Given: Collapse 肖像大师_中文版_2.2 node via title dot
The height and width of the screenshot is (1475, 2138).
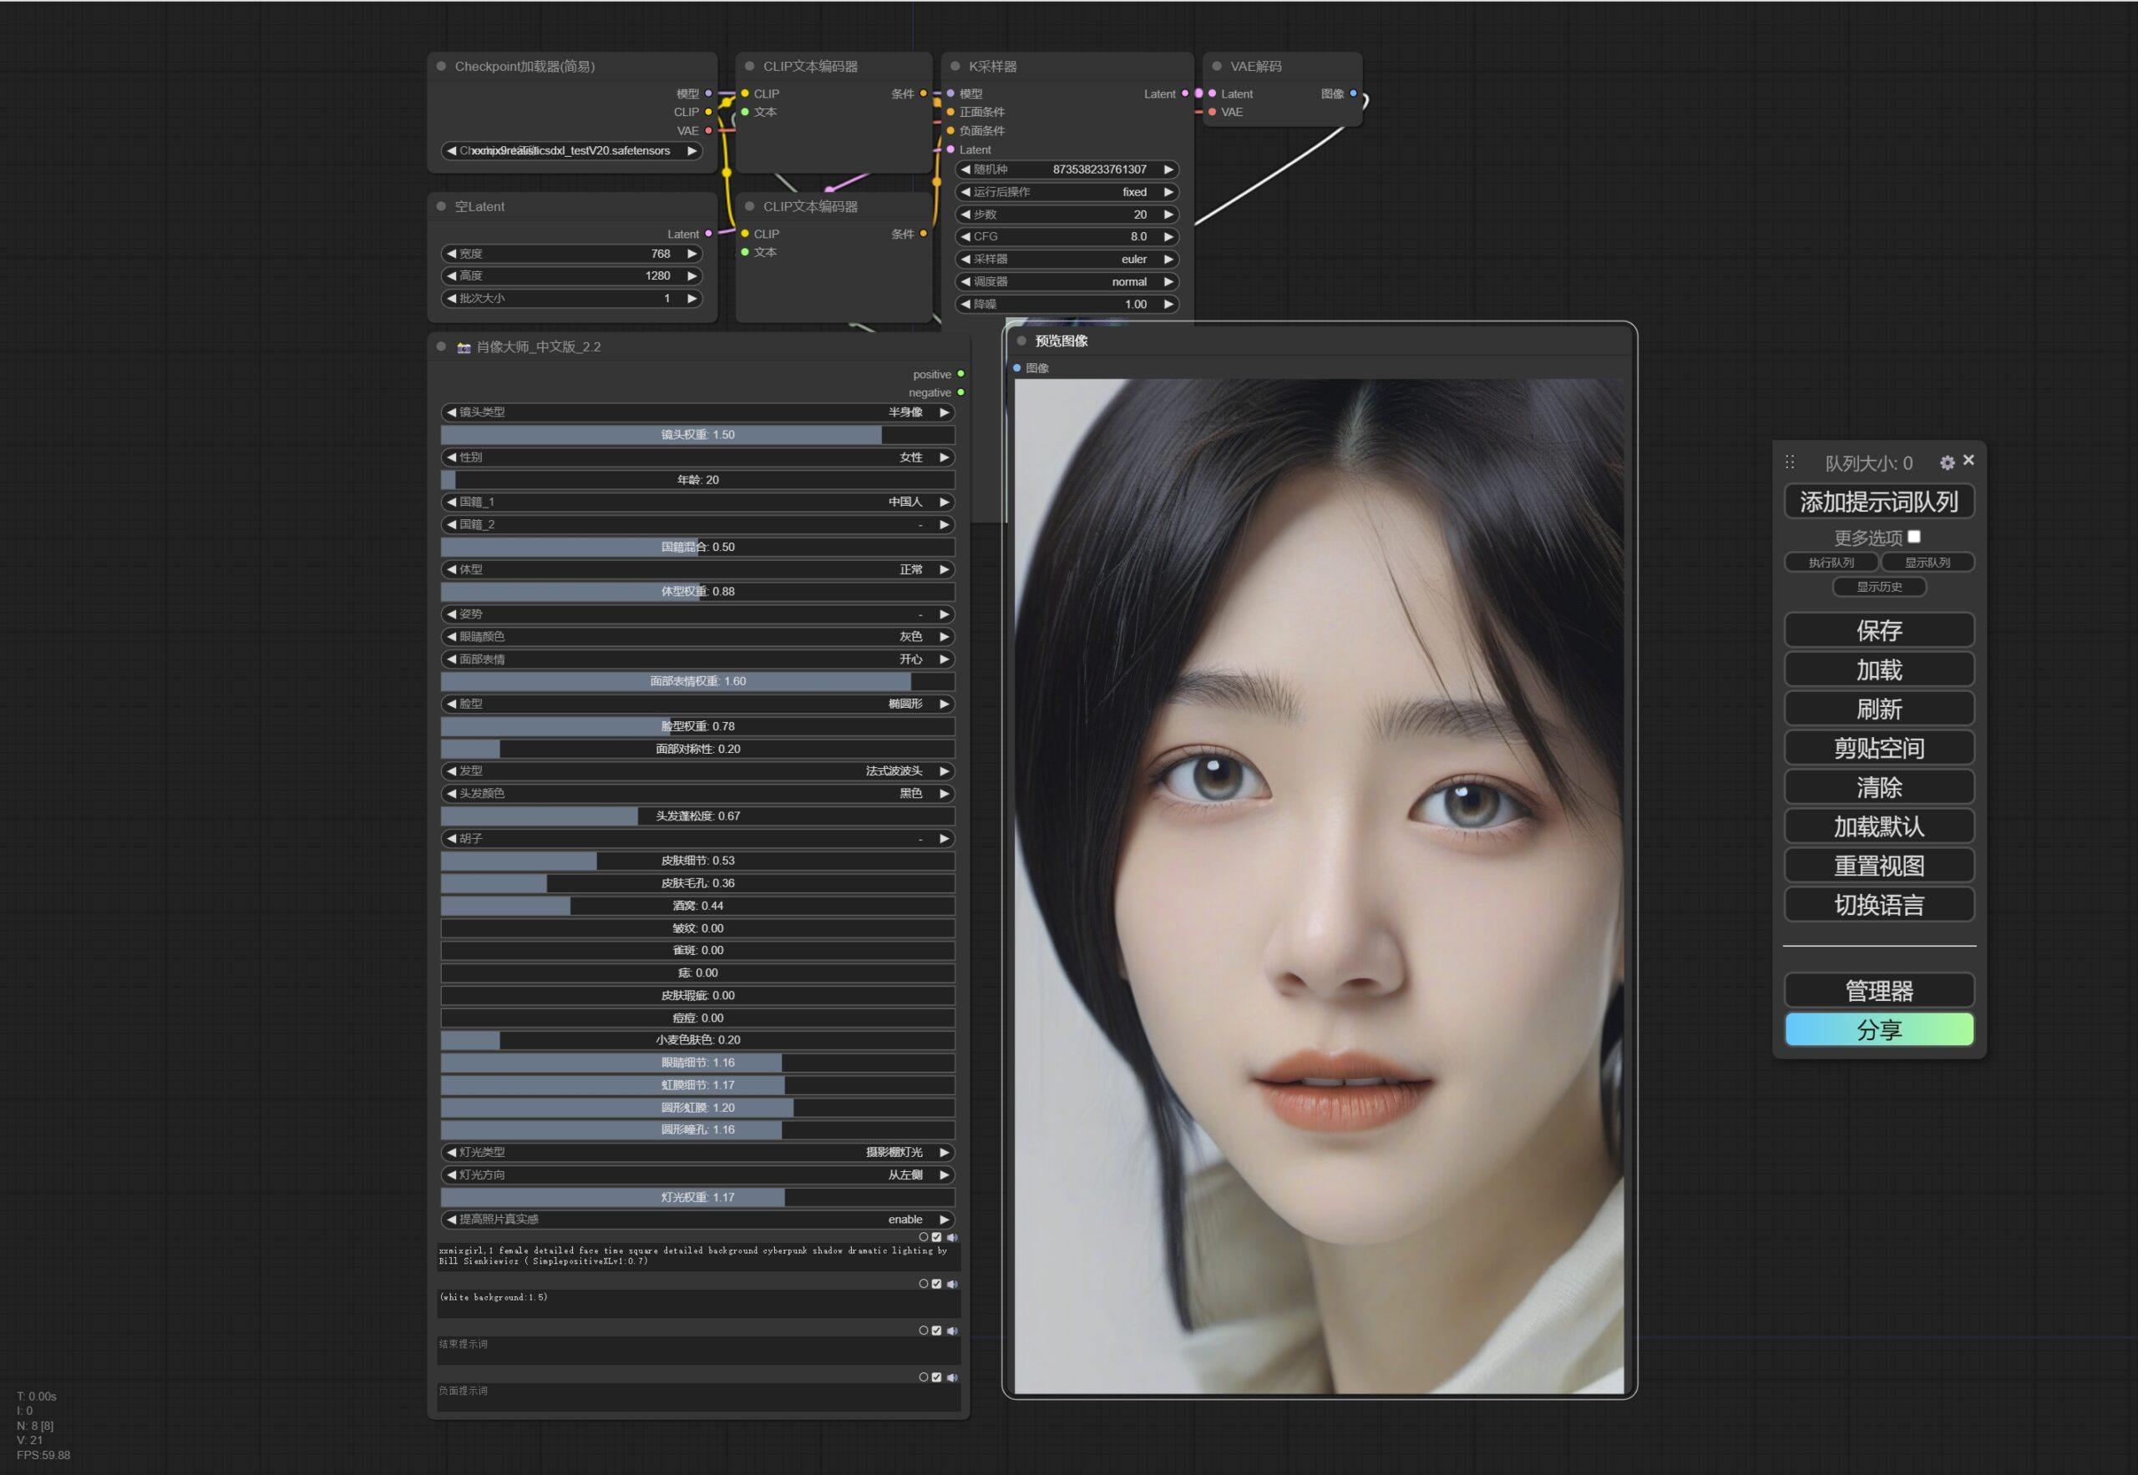Looking at the screenshot, I should (x=441, y=346).
